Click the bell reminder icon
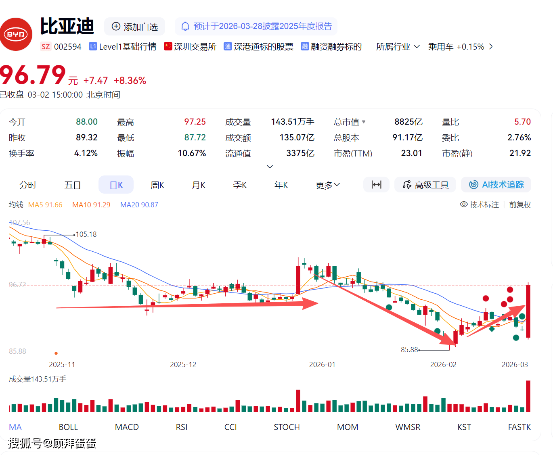Viewport: 553px width, 455px height. tap(185, 27)
